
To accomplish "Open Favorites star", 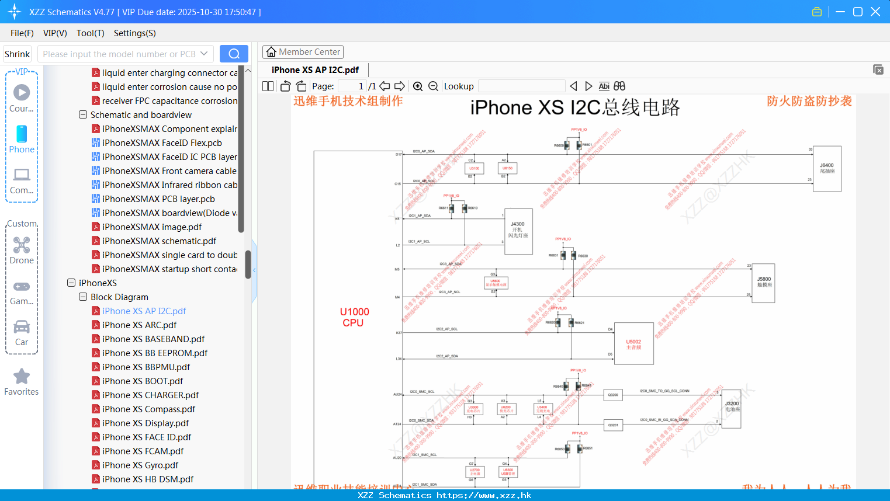I will tap(22, 382).
